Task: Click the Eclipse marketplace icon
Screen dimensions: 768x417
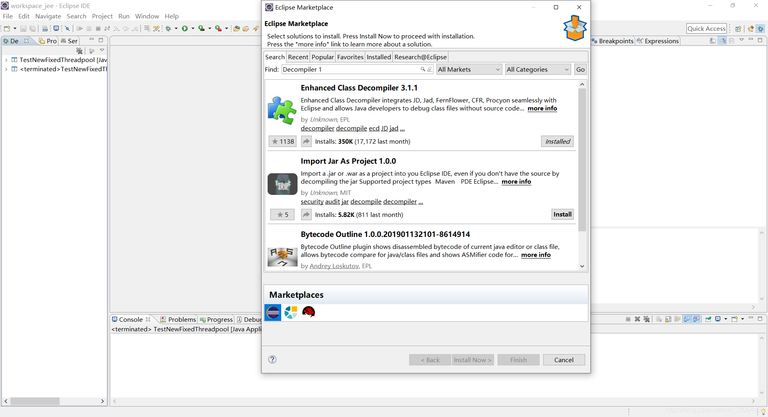Action: [x=273, y=313]
